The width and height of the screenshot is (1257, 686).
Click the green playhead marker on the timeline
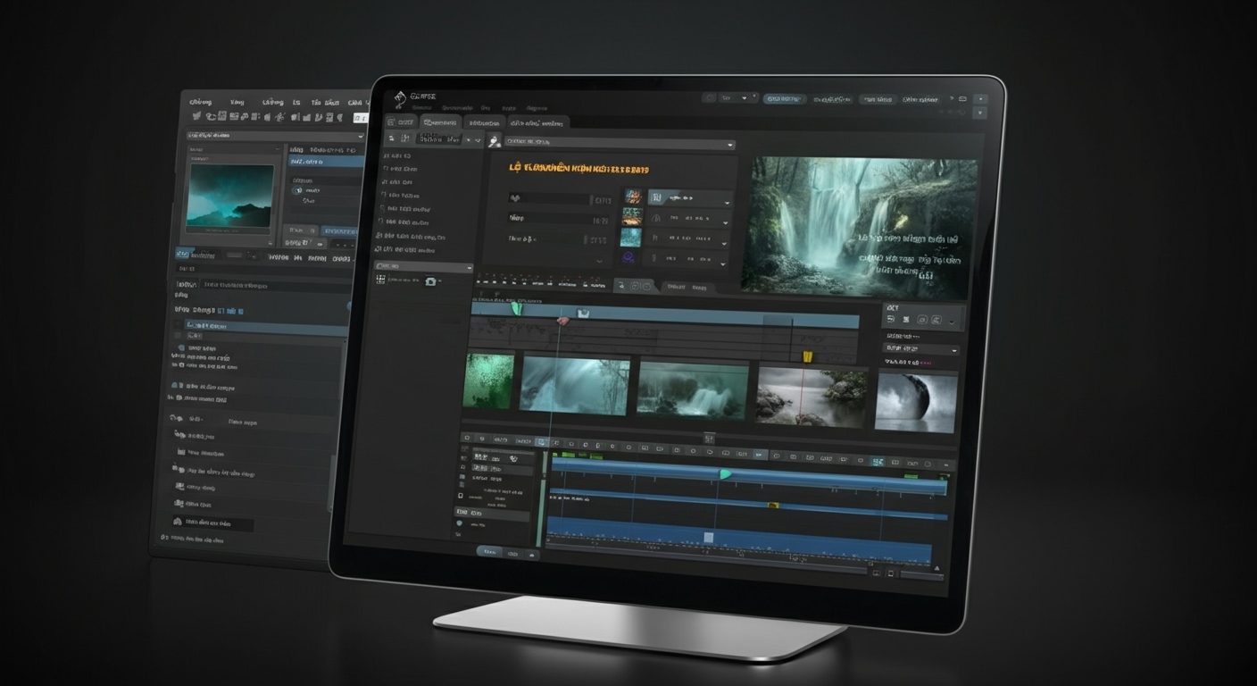(723, 474)
